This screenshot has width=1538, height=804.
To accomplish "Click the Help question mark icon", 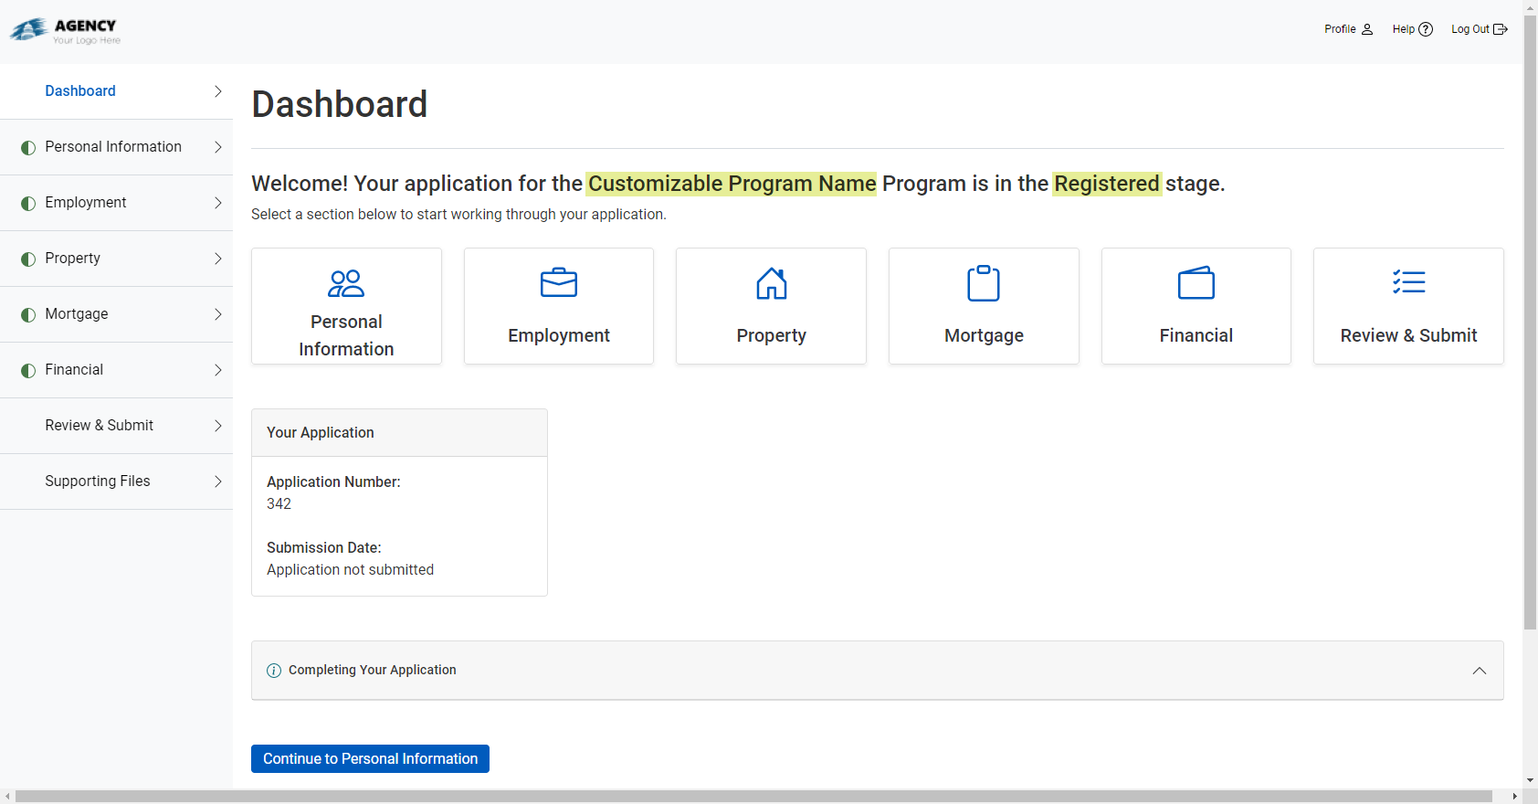I will click(1426, 29).
